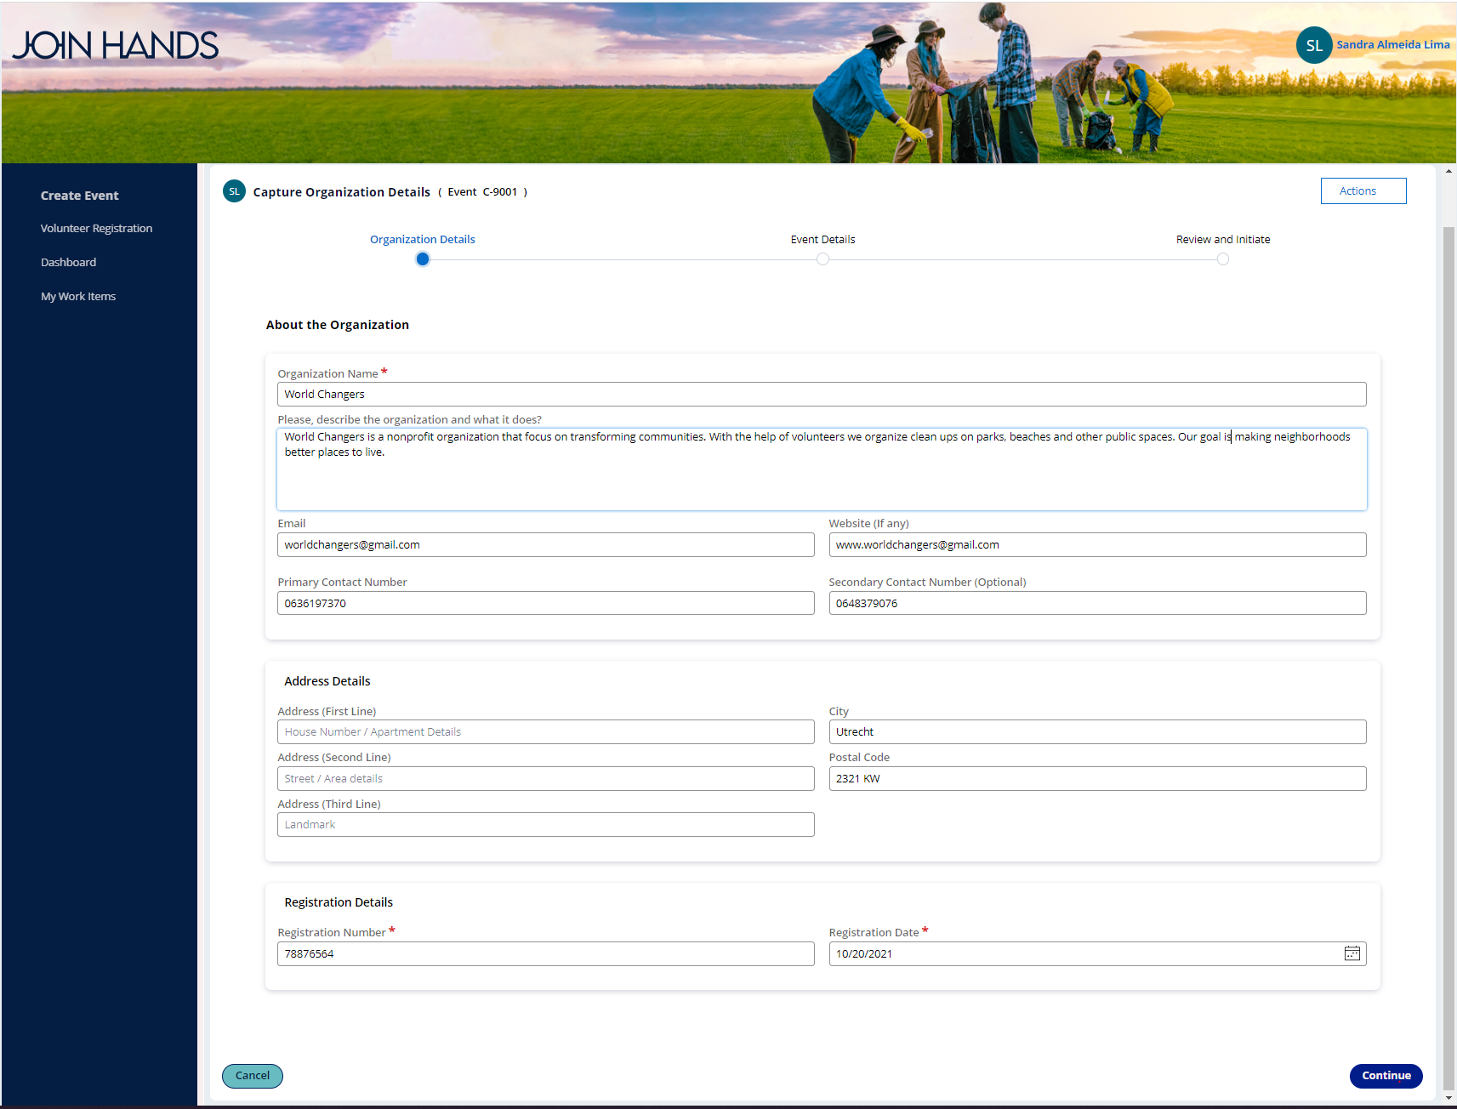The image size is (1457, 1109).
Task: Click the scroll-up arrow on the scrollbar
Action: click(x=1448, y=170)
